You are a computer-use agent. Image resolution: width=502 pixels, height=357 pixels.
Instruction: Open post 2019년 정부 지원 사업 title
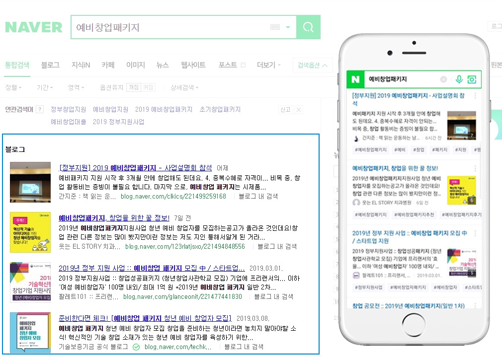click(x=152, y=268)
